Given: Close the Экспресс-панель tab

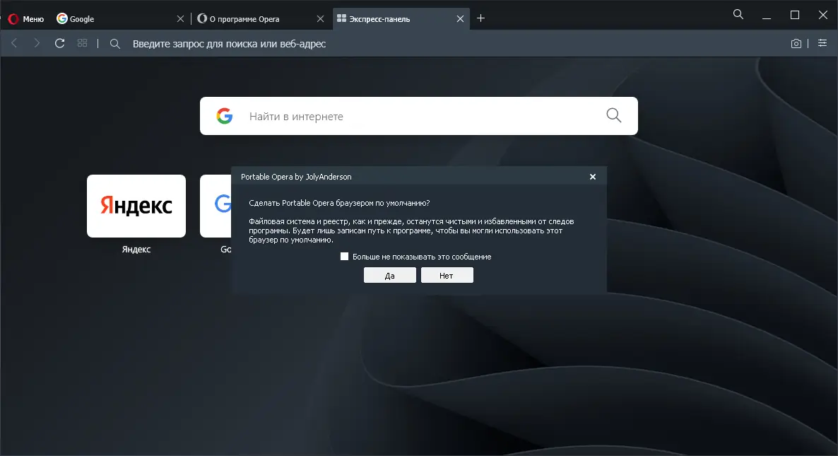Looking at the screenshot, I should 460,18.
